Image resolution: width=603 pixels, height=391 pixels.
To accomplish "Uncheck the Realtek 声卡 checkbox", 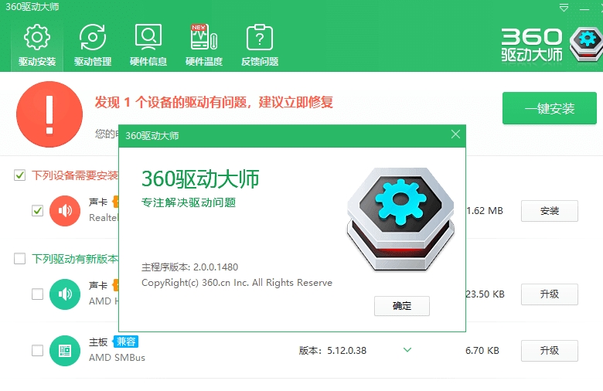I will tap(37, 211).
